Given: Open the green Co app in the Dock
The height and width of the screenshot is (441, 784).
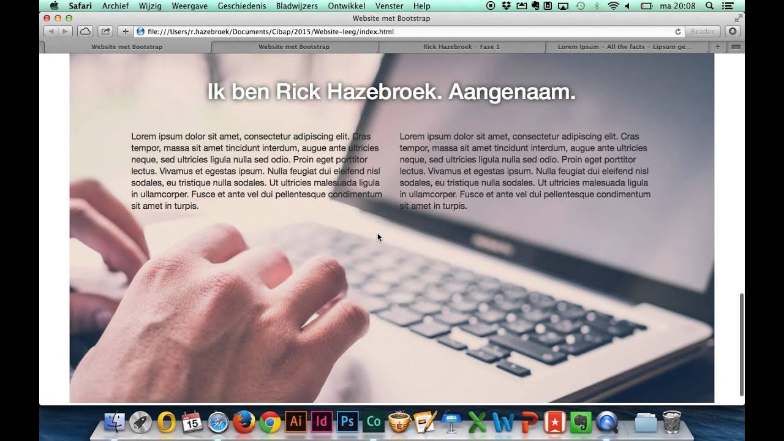Looking at the screenshot, I should coord(374,421).
